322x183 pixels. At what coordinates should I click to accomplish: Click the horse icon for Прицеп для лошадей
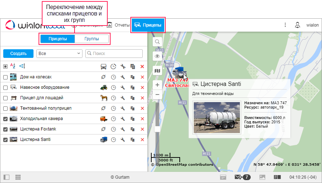[x=104, y=98]
